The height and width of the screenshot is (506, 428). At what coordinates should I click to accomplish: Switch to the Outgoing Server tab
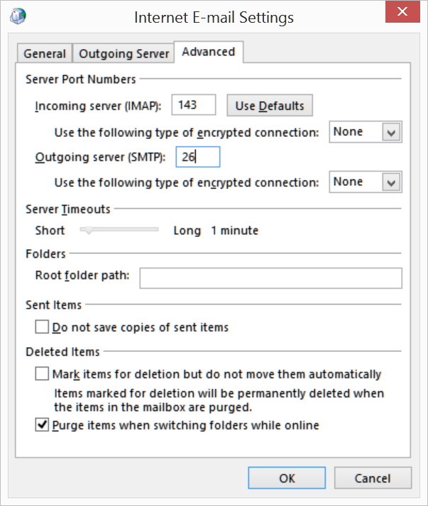tap(124, 54)
